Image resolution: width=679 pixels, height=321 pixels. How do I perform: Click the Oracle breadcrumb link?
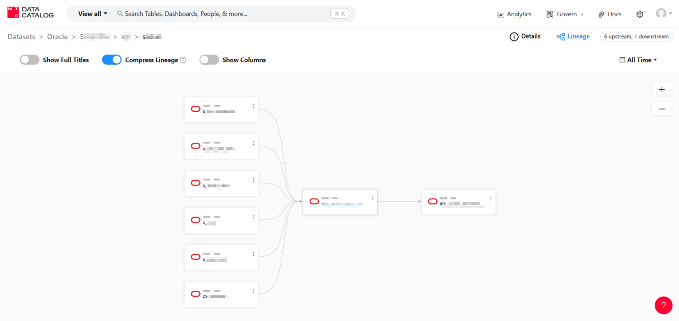(57, 37)
